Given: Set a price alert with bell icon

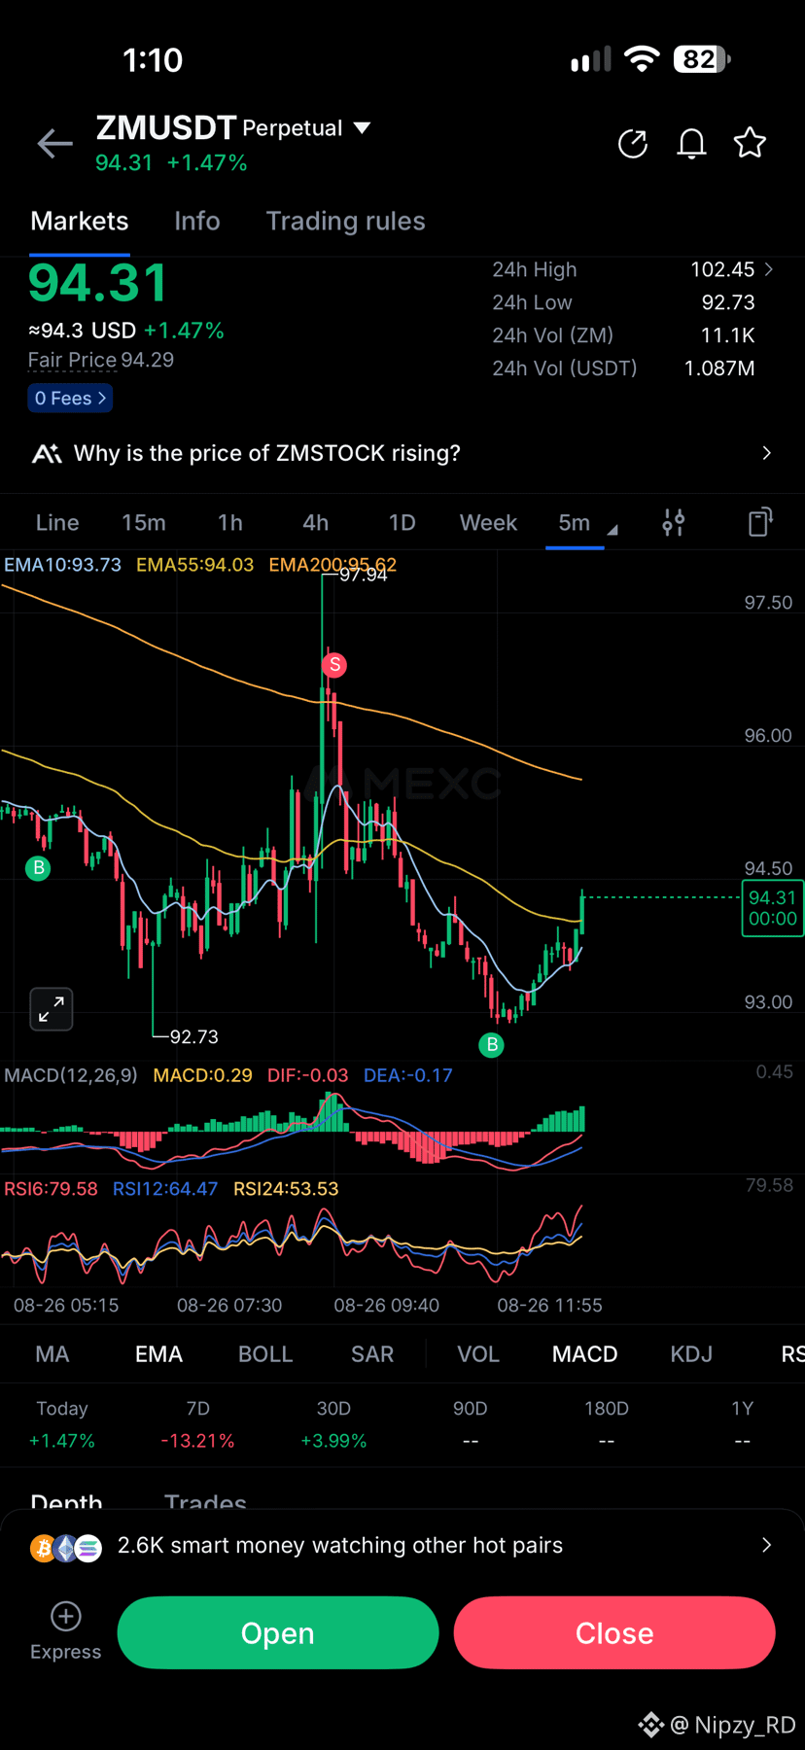Looking at the screenshot, I should (x=691, y=144).
